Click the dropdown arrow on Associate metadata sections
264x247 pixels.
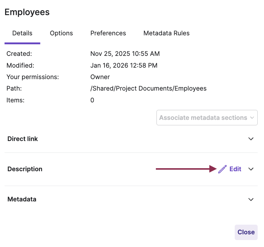(253, 117)
